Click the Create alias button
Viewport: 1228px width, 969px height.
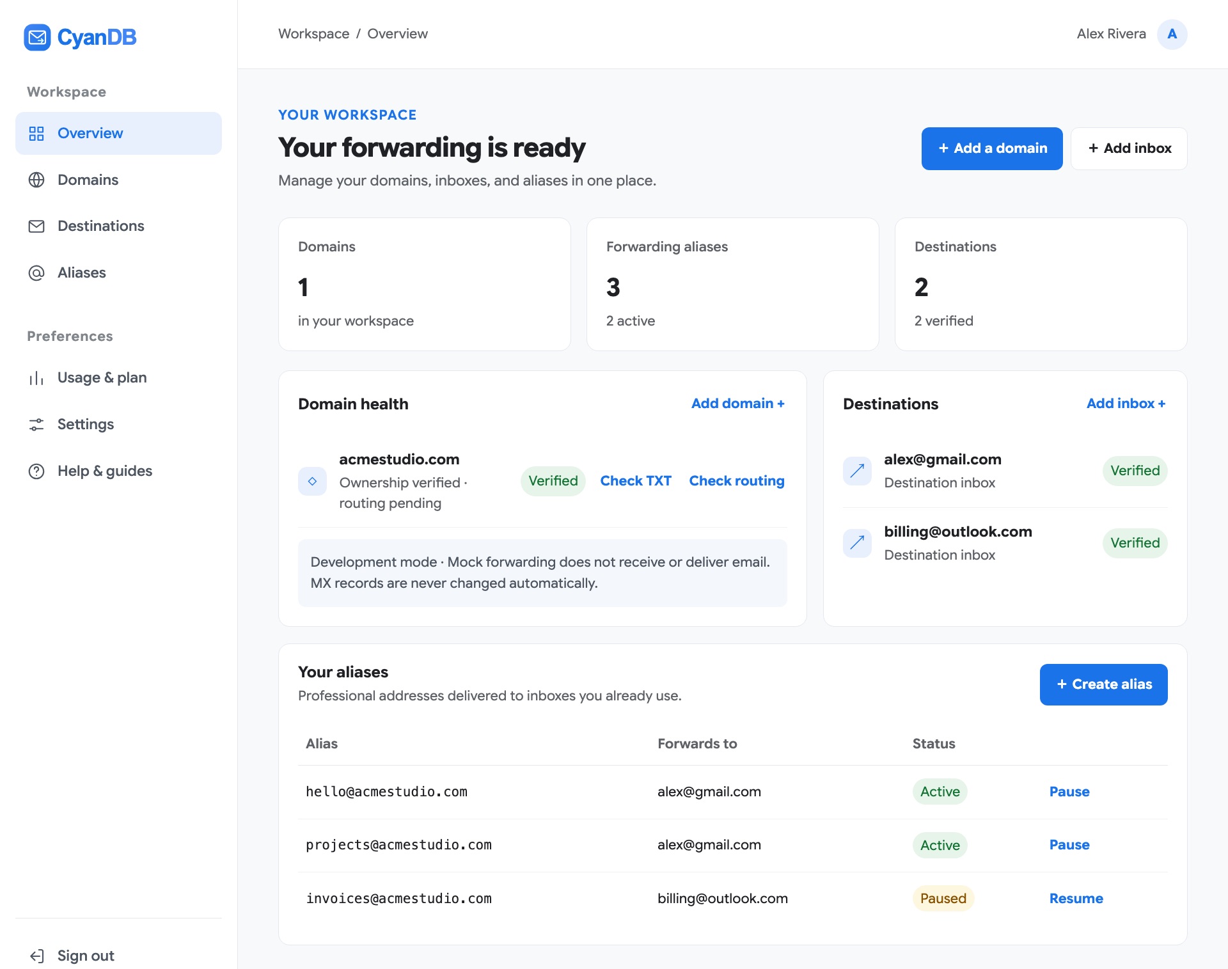1103,684
